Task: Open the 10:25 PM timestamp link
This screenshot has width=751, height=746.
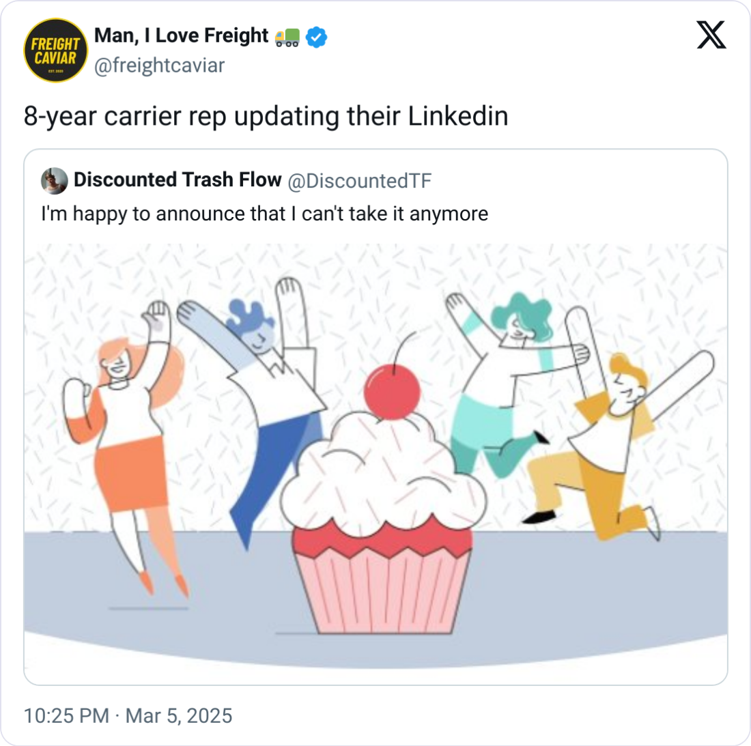Action: coord(66,715)
